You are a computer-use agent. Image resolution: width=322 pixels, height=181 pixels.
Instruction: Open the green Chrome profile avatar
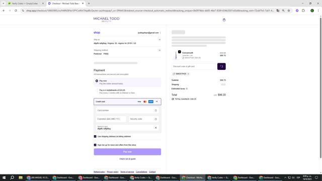point(312,11)
